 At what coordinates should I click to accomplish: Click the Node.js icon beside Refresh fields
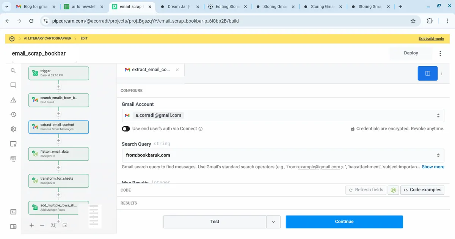click(394, 190)
